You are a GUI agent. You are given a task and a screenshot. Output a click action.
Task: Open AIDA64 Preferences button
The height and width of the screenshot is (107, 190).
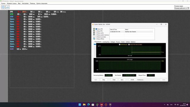[x=140, y=80]
